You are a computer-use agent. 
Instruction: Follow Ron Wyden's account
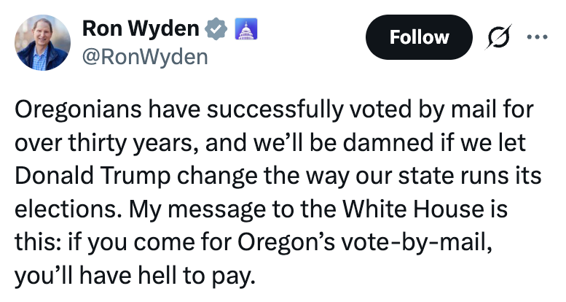[x=419, y=36]
